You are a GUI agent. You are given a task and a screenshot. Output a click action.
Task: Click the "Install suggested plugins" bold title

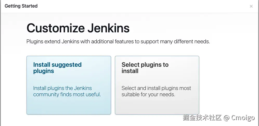(x=57, y=68)
